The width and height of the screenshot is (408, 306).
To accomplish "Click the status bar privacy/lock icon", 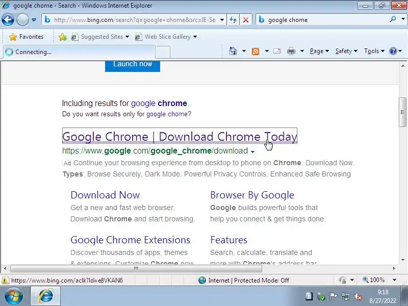I will pyautogui.click(x=342, y=280).
